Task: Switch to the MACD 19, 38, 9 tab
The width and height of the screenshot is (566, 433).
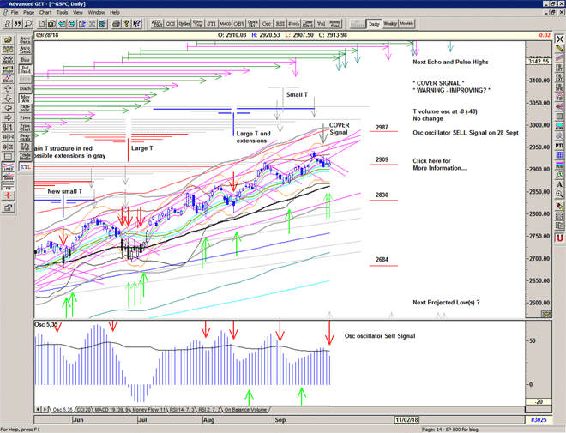Action: (114, 410)
